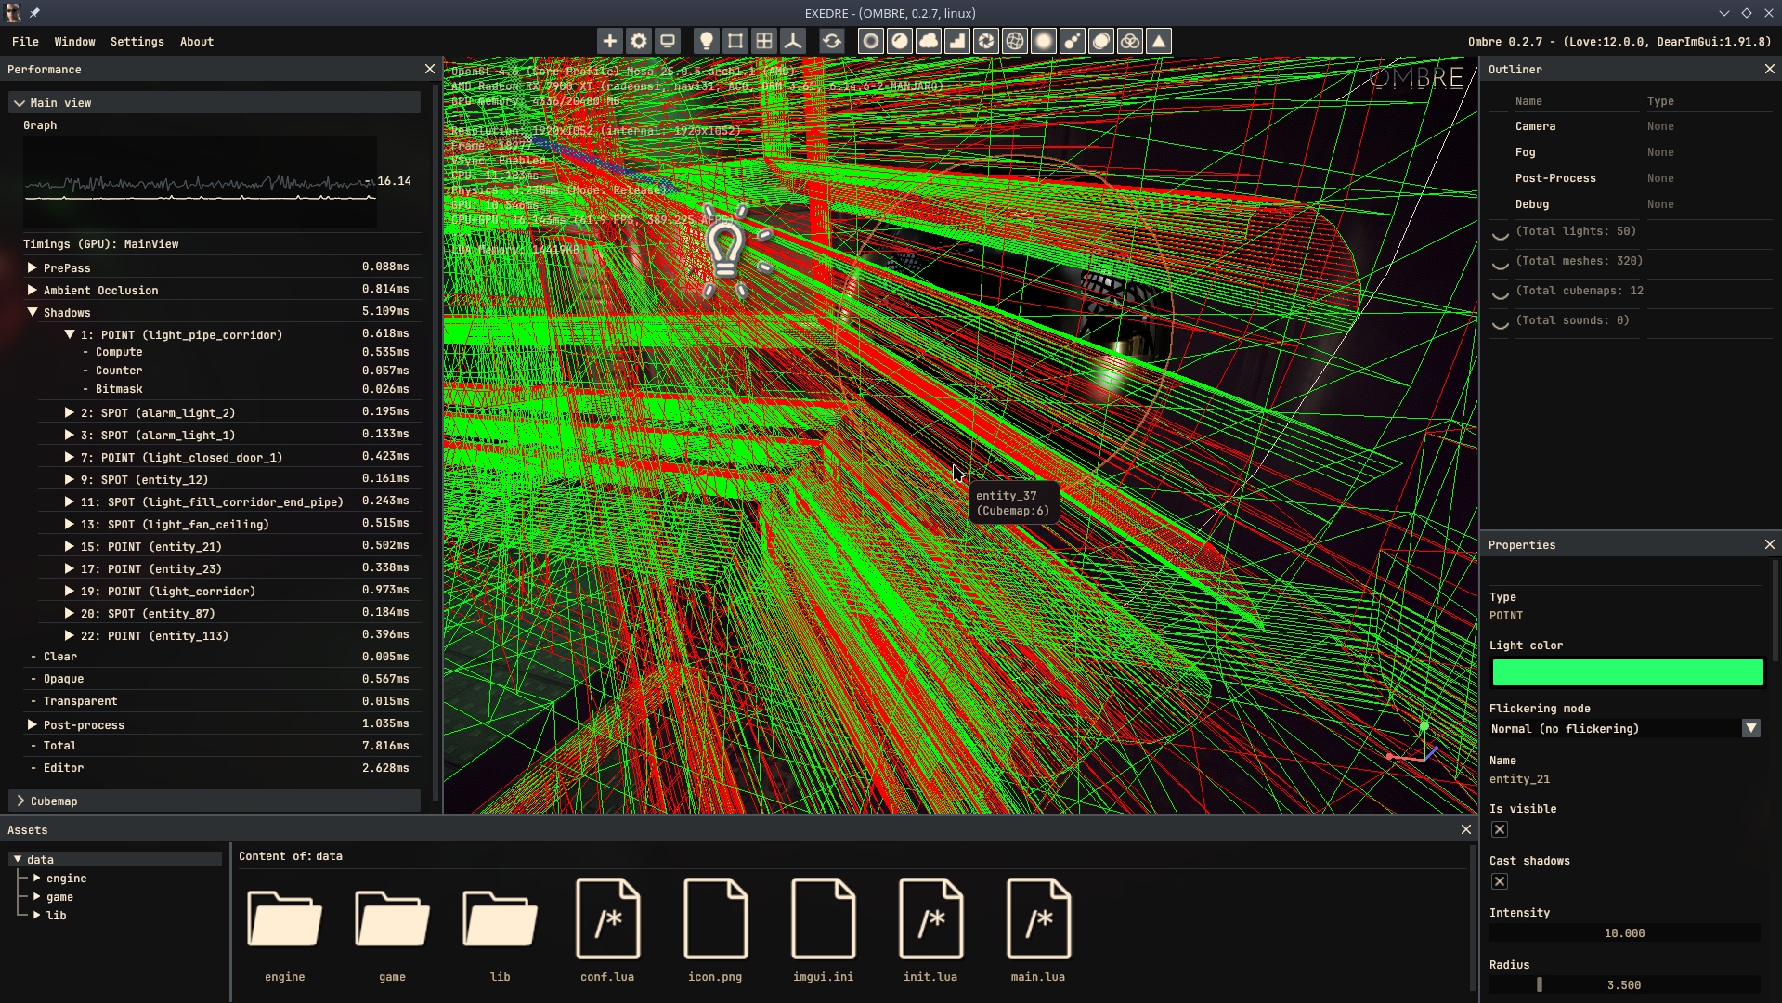The width and height of the screenshot is (1782, 1003).
Task: Open the Flickering mode dropdown
Action: coord(1750,729)
